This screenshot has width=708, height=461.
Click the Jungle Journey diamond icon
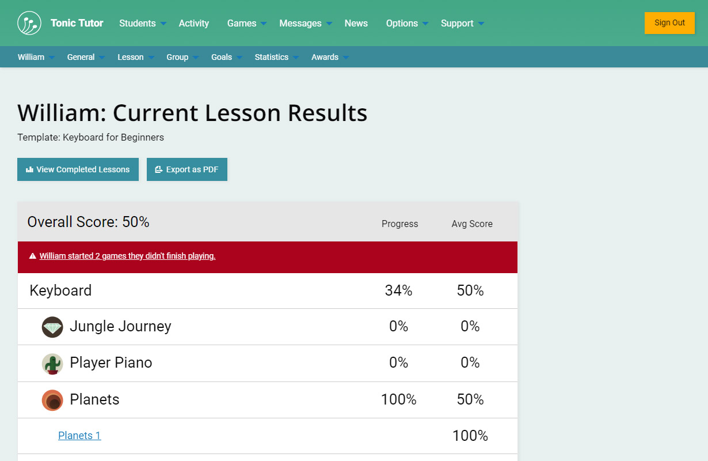[52, 327]
